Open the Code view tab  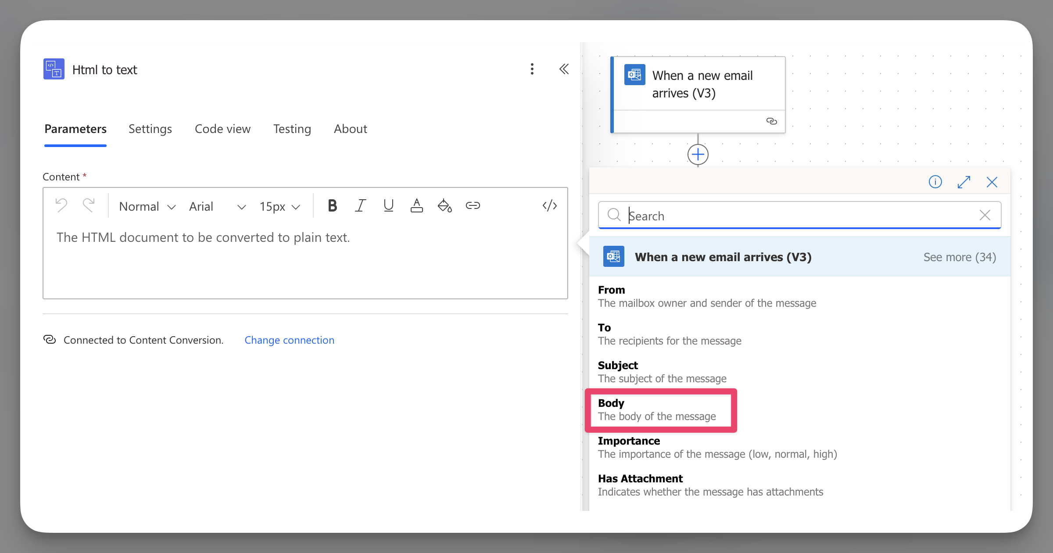(x=222, y=129)
